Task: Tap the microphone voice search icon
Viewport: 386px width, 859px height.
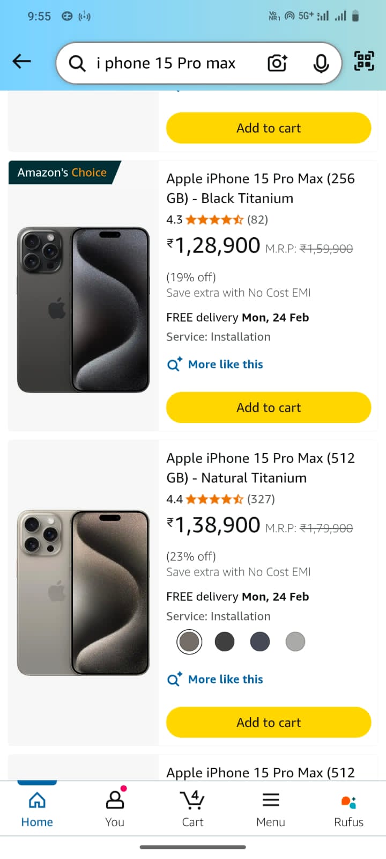Action: click(x=321, y=63)
